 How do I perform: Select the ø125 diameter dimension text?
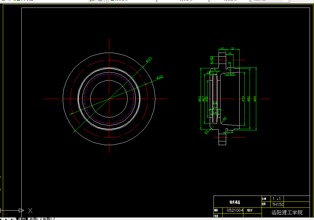(149, 60)
